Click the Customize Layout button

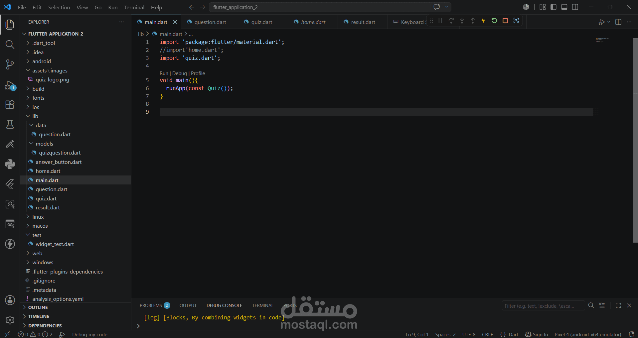(x=543, y=7)
